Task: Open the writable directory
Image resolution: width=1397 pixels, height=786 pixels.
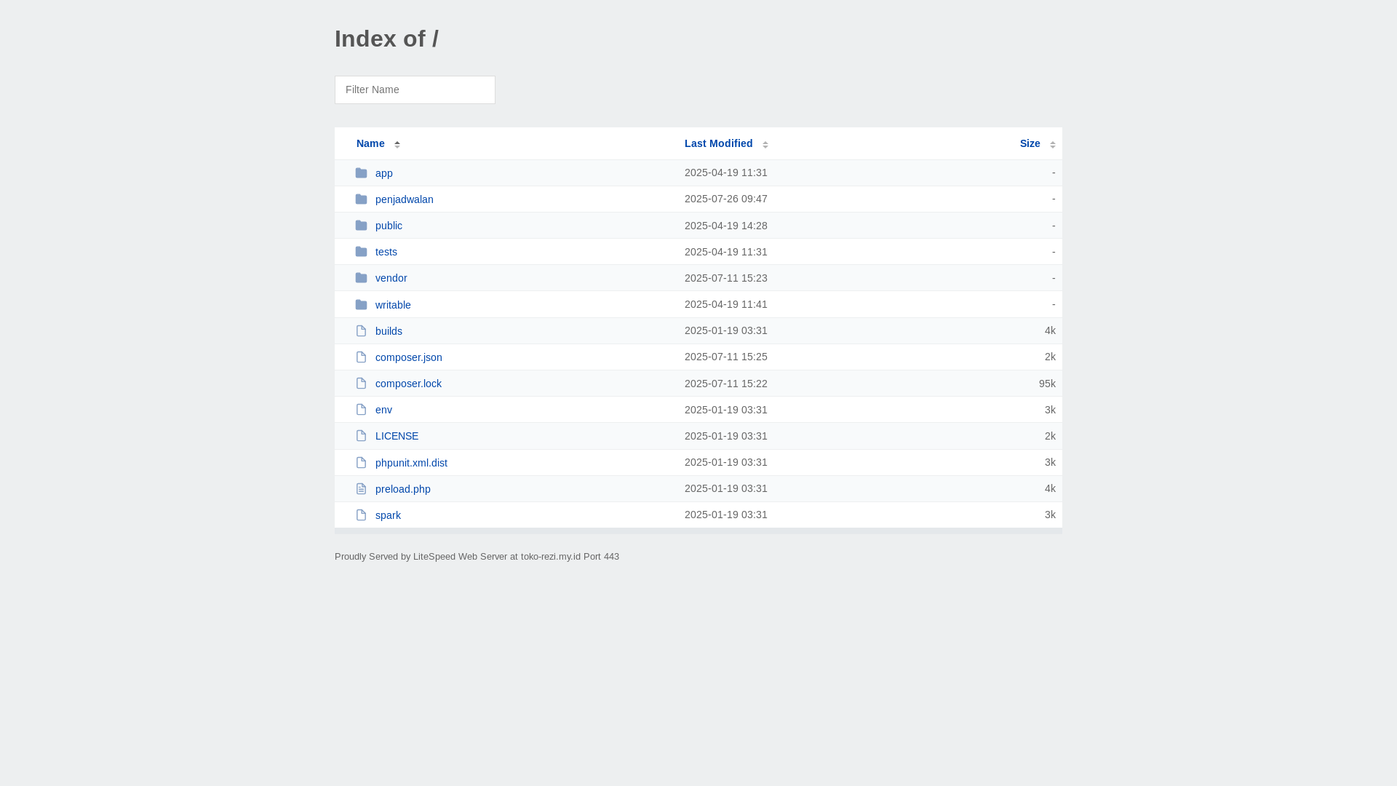Action: point(393,305)
